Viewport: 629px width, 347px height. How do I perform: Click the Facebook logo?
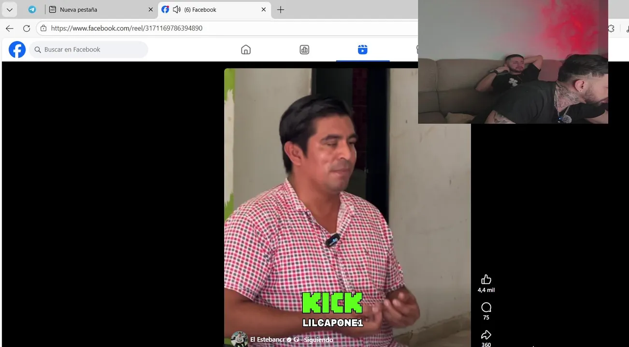pos(17,50)
